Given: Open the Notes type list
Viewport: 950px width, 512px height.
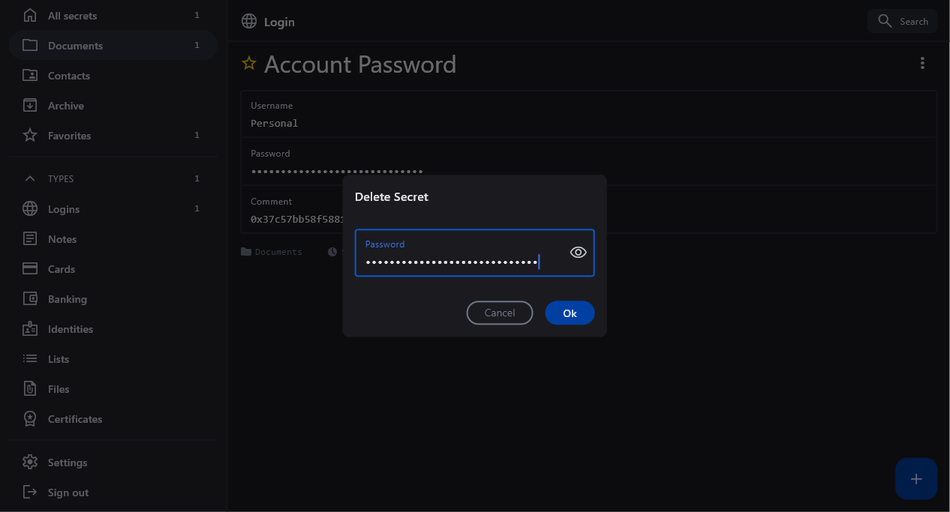Looking at the screenshot, I should (62, 239).
